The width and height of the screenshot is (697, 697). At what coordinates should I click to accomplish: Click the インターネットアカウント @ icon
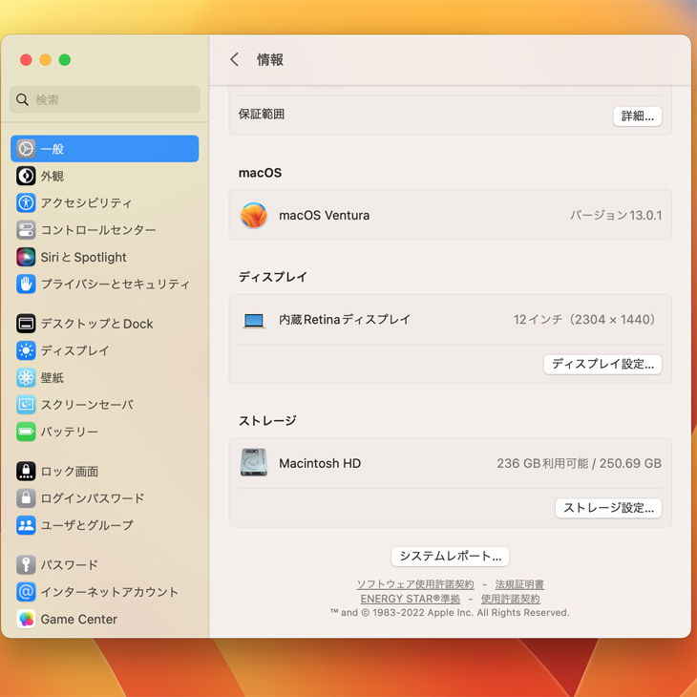[x=26, y=592]
